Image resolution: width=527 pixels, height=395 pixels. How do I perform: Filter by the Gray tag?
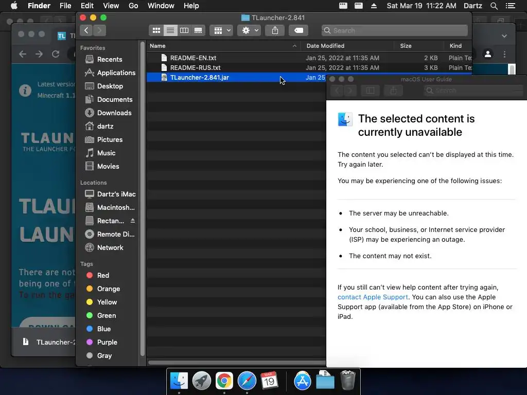point(99,356)
